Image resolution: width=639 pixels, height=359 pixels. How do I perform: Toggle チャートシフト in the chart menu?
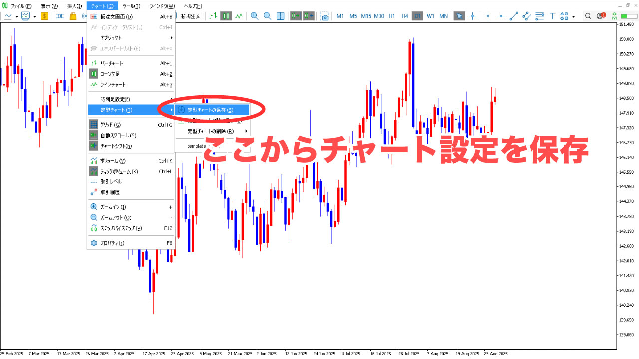coord(120,146)
